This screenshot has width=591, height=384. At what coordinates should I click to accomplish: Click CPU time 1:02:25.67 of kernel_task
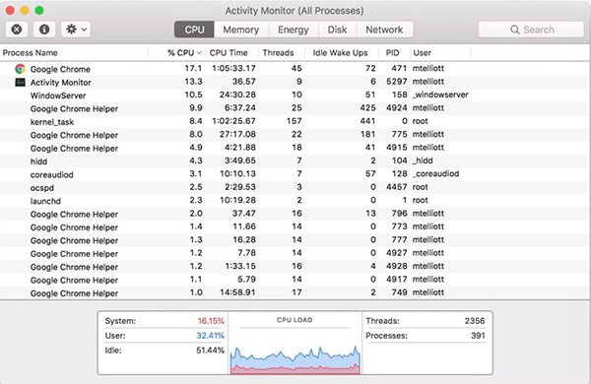tap(233, 121)
